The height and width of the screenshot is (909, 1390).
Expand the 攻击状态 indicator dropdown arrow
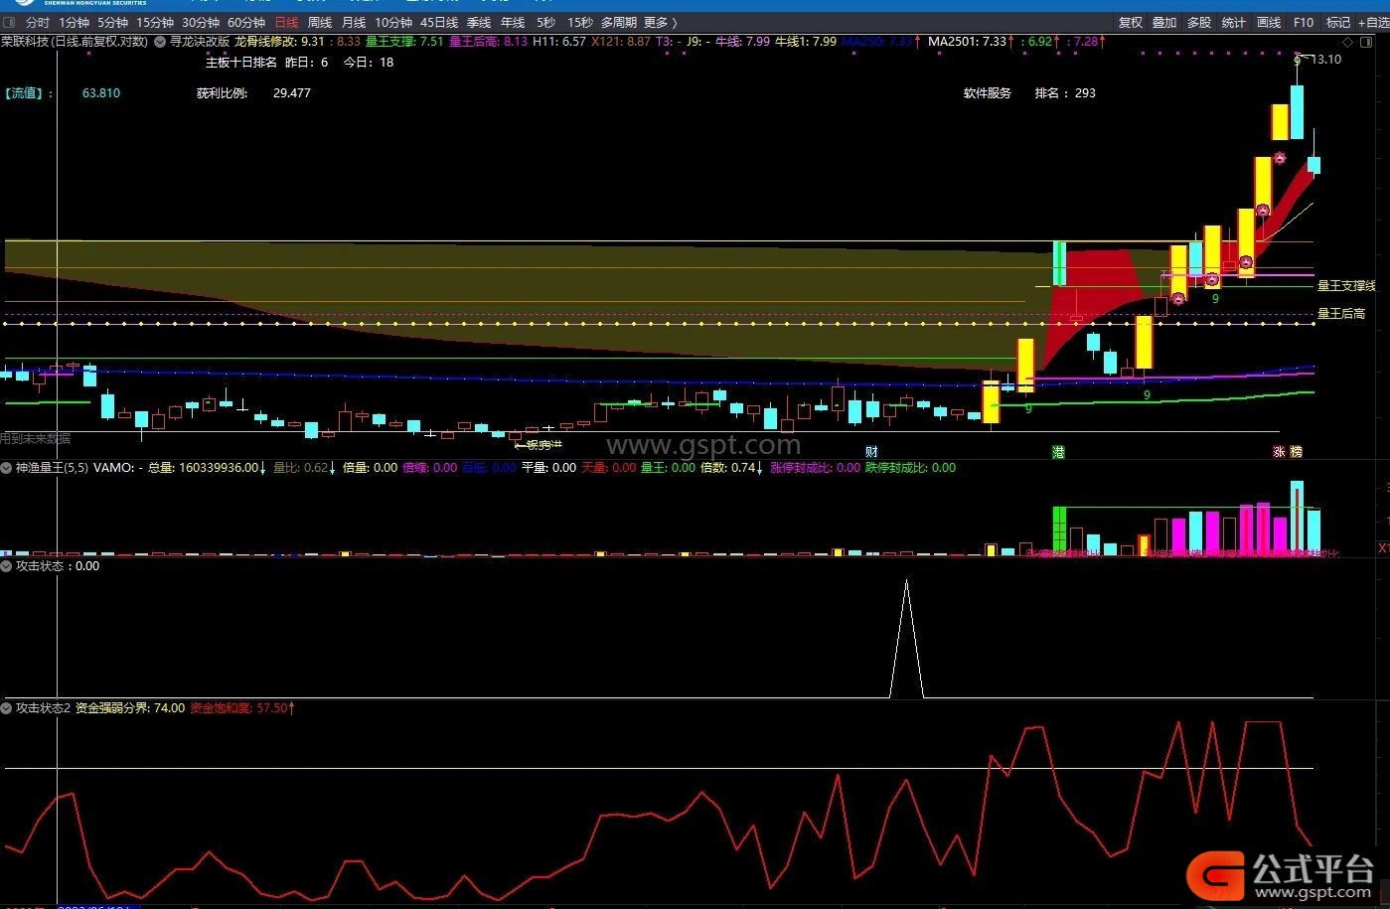pyautogui.click(x=7, y=565)
